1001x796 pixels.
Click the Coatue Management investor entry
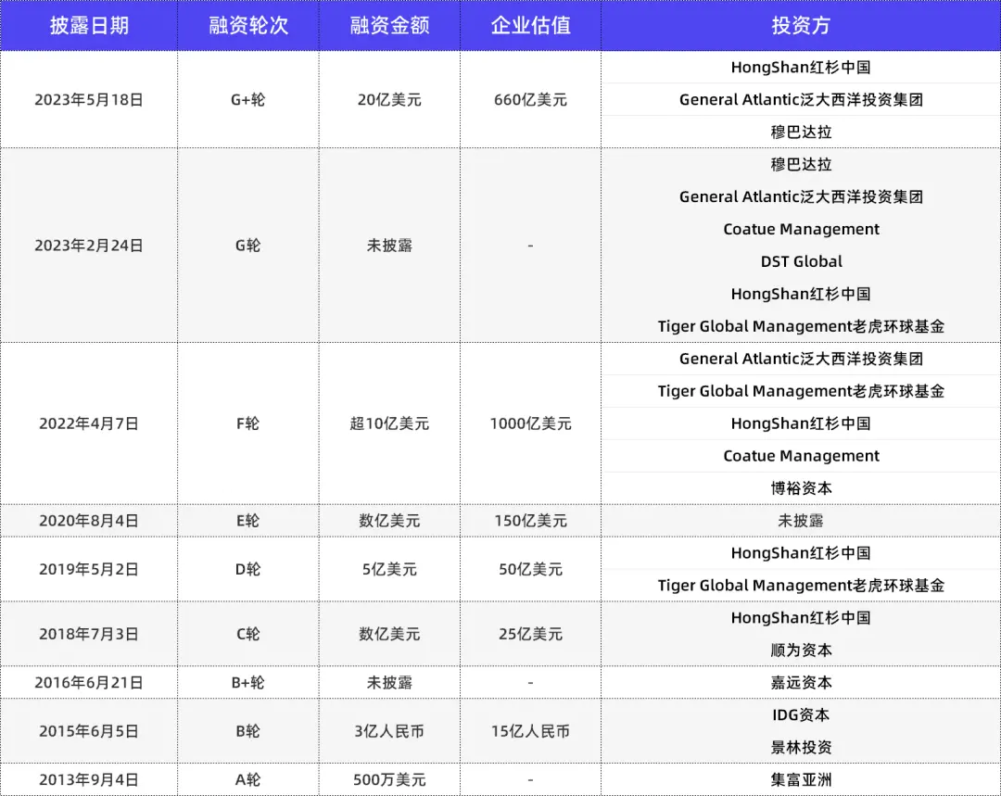coord(801,229)
